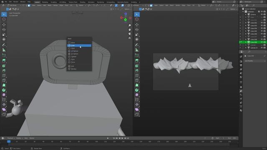Viewport: 267px width, 150px height.
Task: Click the Start frame field in timeline
Action: [x=220, y=138]
